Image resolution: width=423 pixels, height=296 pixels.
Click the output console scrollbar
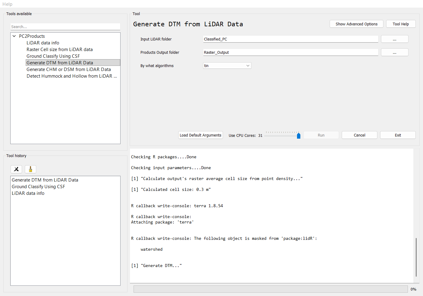coord(416,257)
